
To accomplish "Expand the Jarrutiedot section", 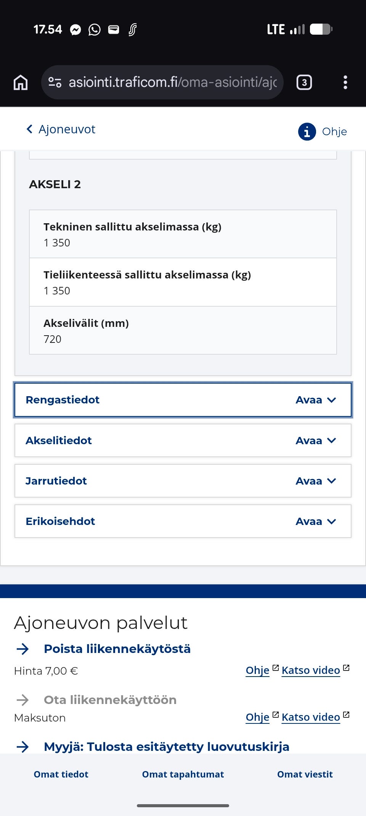I will (x=183, y=481).
